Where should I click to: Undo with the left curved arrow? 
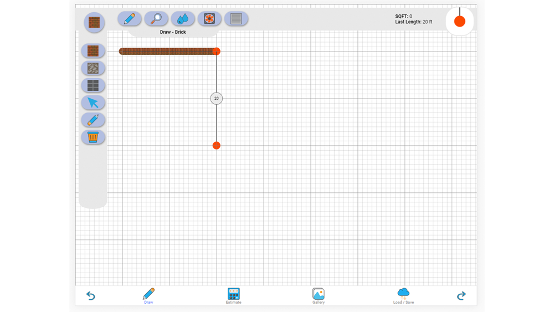coord(91,295)
